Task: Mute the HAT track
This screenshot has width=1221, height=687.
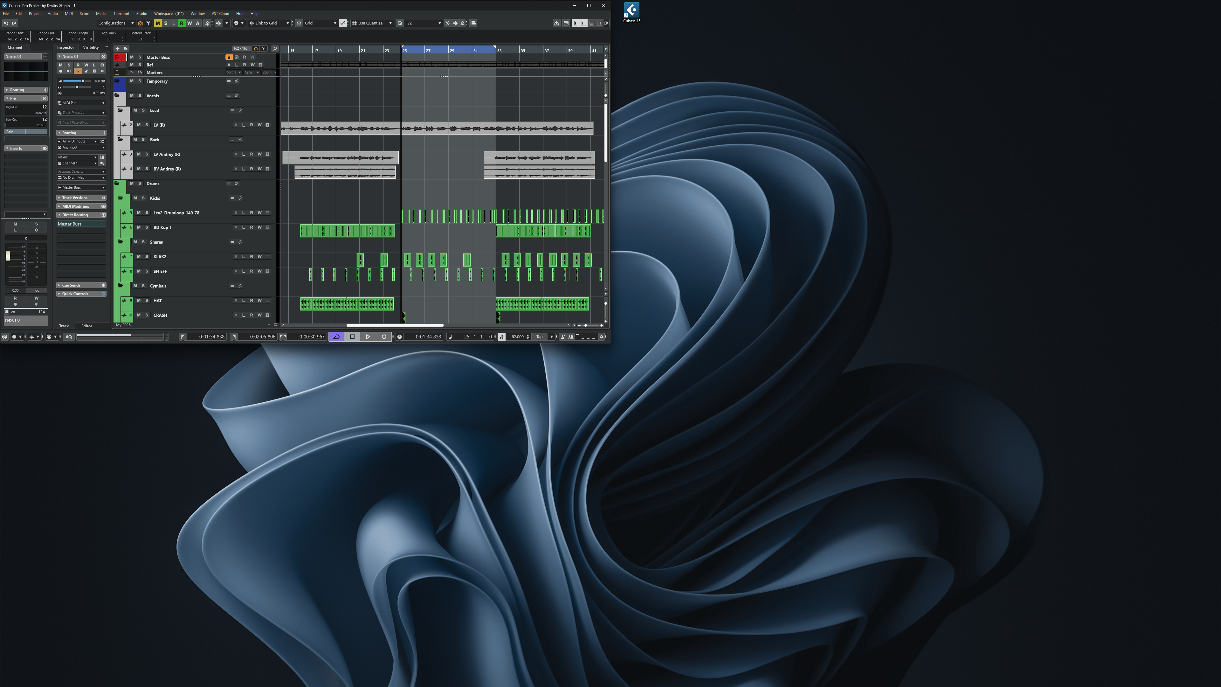Action: 139,301
